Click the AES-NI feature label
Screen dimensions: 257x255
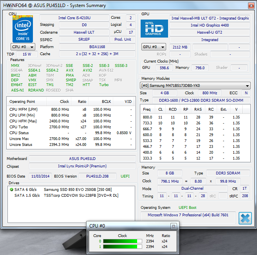[17, 90]
